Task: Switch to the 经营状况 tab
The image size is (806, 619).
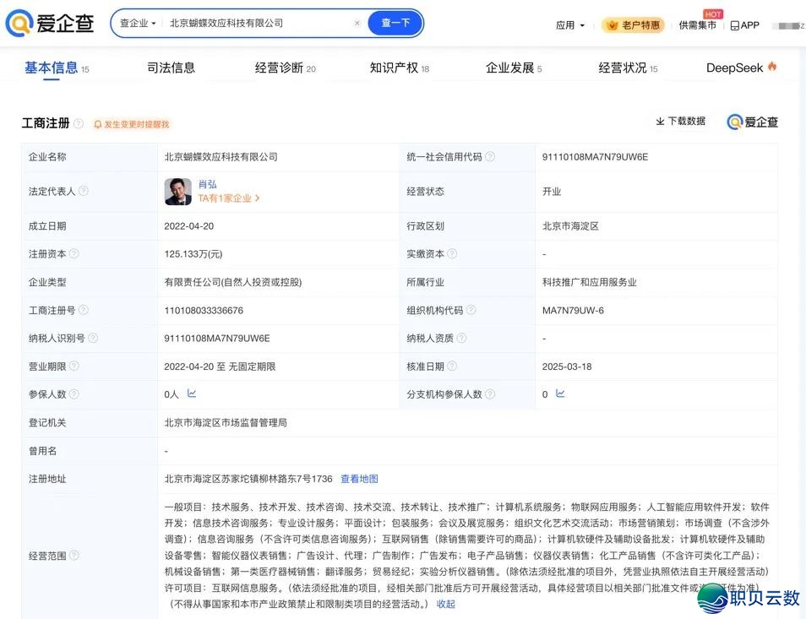Action: [628, 68]
